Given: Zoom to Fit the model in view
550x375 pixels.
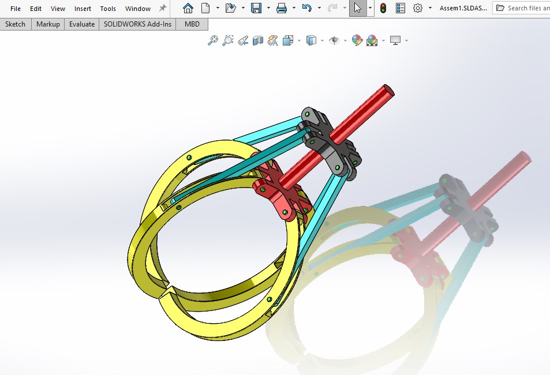Looking at the screenshot, I should [212, 40].
